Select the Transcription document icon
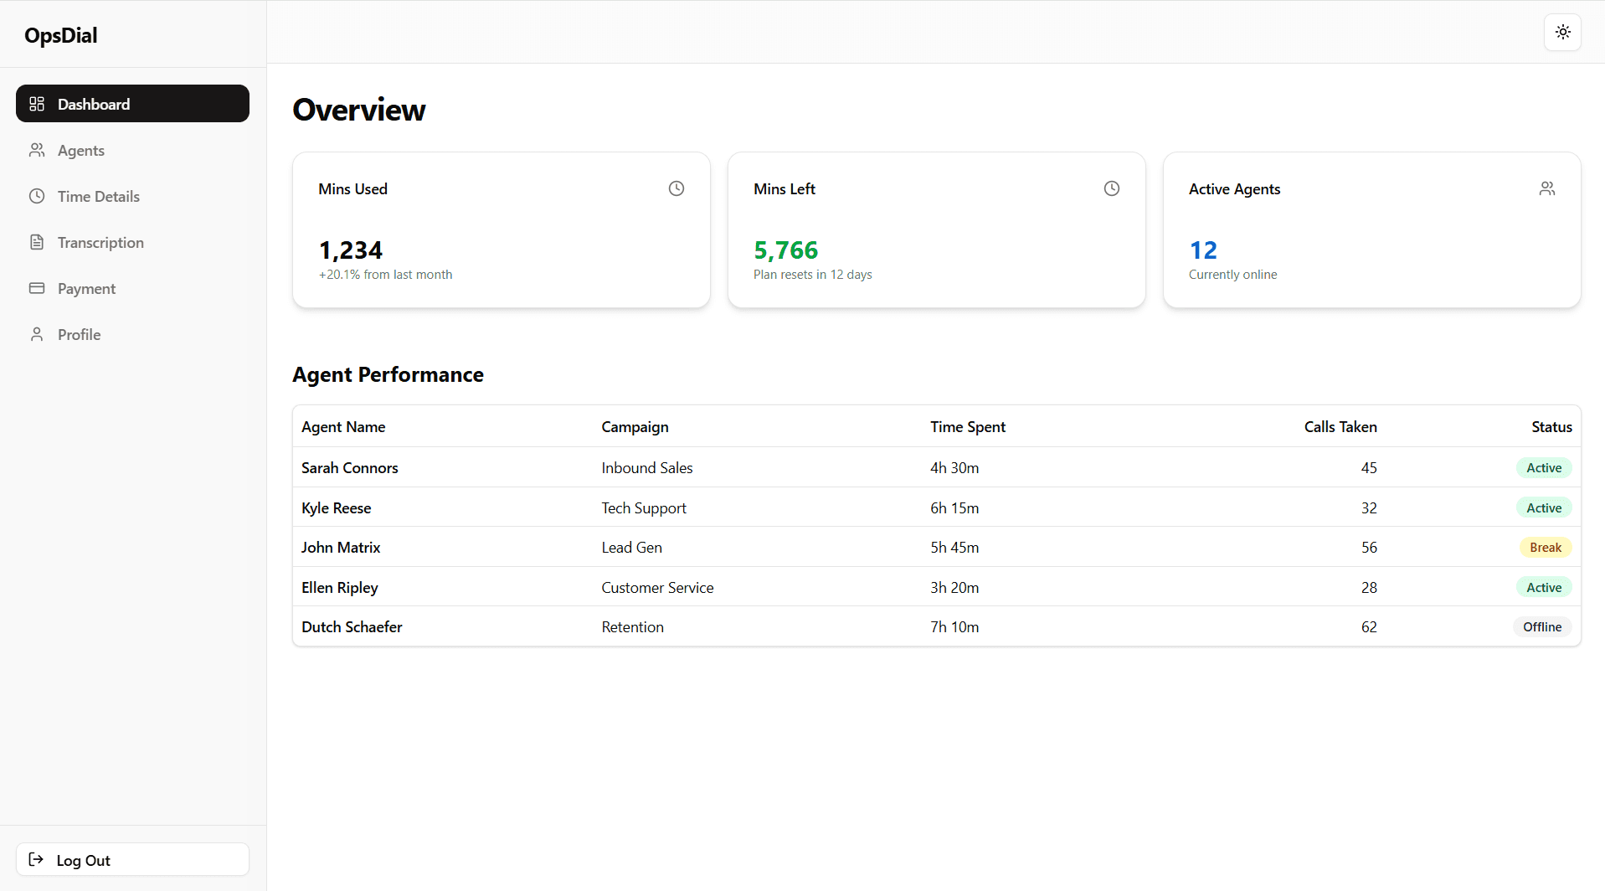This screenshot has height=891, width=1605. [x=37, y=242]
